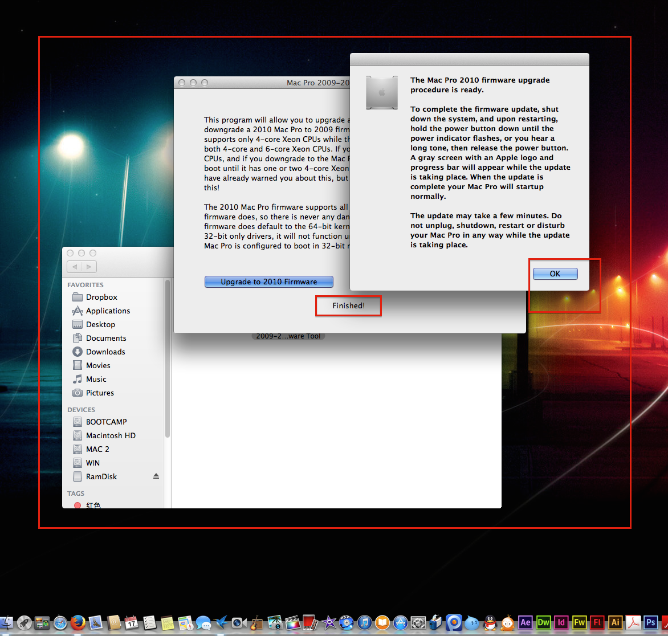Click the Finished! status text
Viewport: 668px width, 636px height.
pyautogui.click(x=348, y=305)
